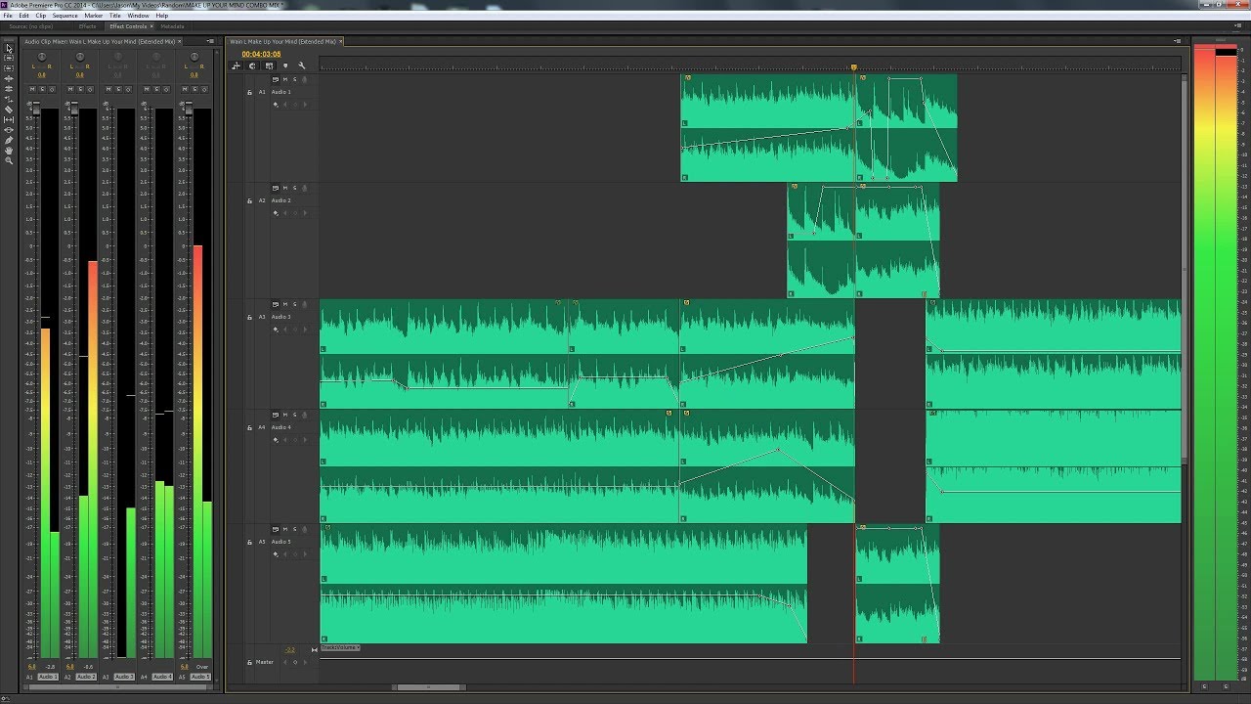The width and height of the screenshot is (1251, 704).
Task: Select the Slip tool
Action: point(9,119)
